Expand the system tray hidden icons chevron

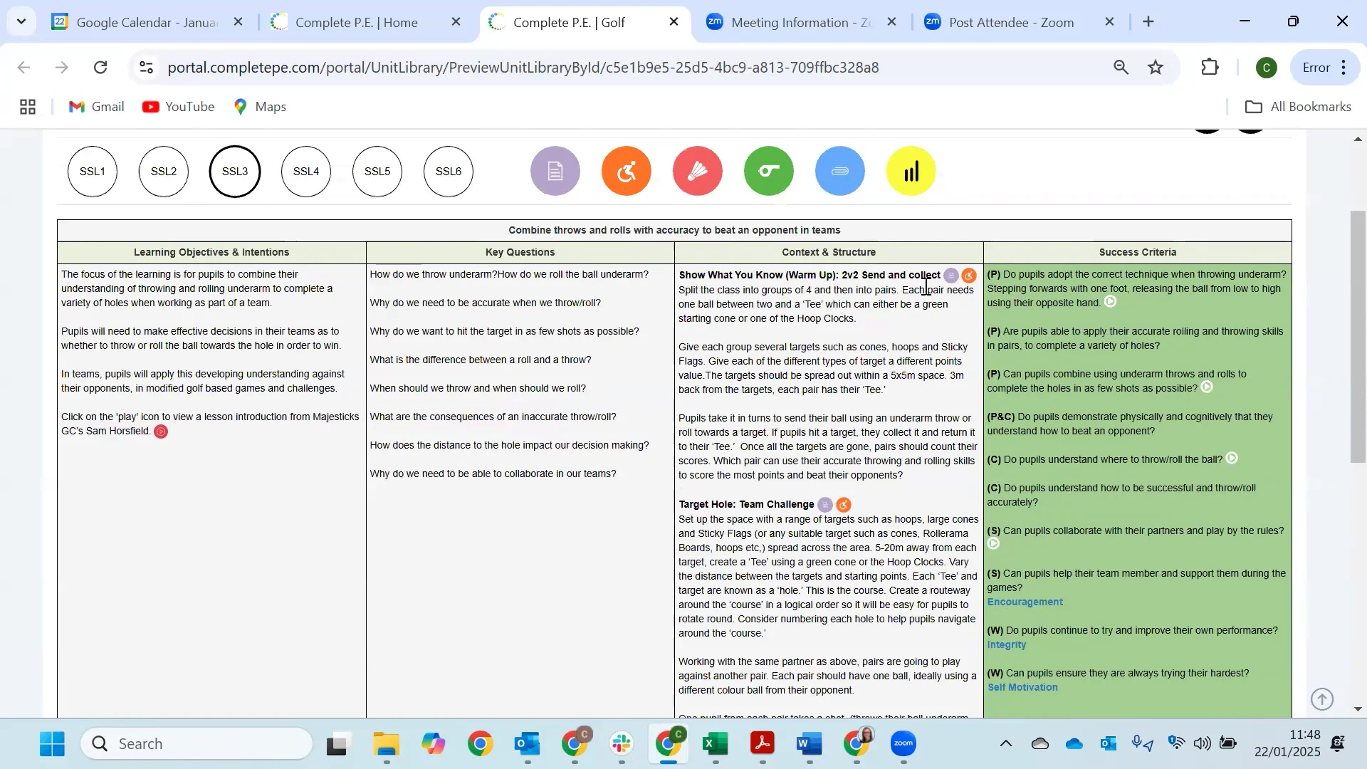pos(1005,744)
